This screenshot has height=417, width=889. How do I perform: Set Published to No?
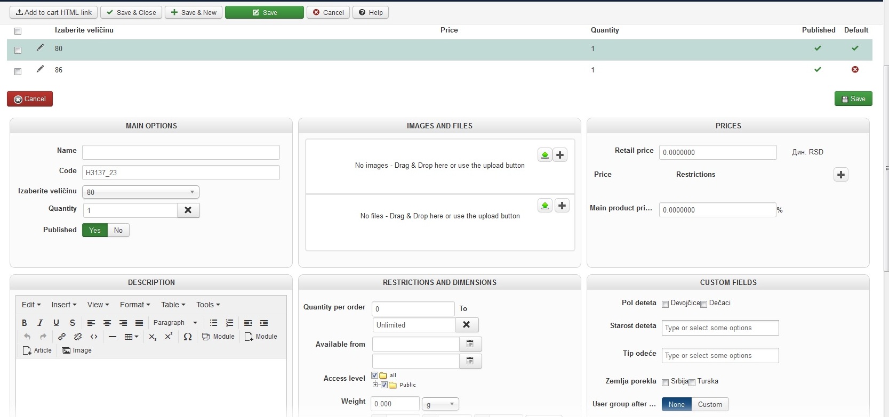point(118,230)
